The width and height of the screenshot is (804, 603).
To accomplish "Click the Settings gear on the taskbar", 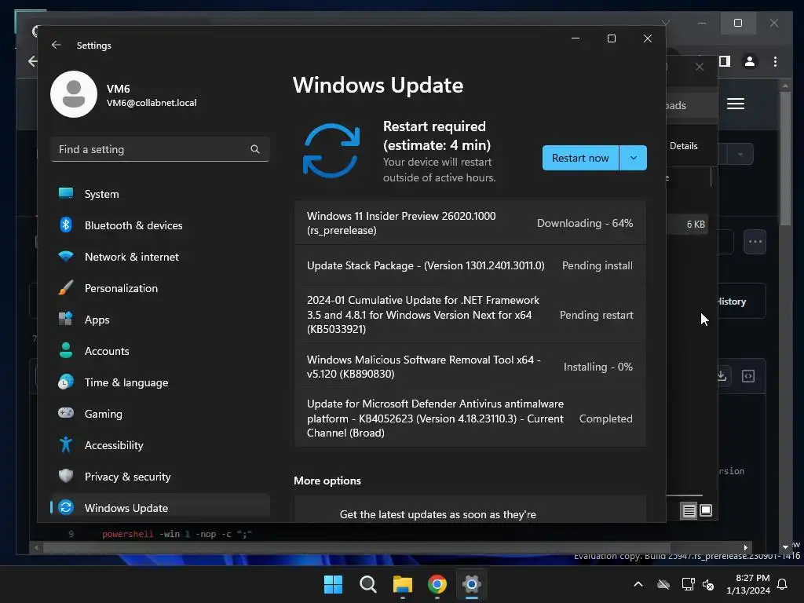I will tap(472, 584).
